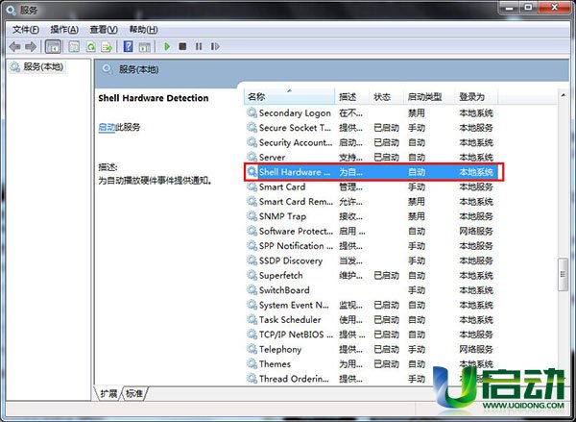Screen dimensions: 576x422
Task: Open the 文件(F) menu
Action: [x=25, y=29]
